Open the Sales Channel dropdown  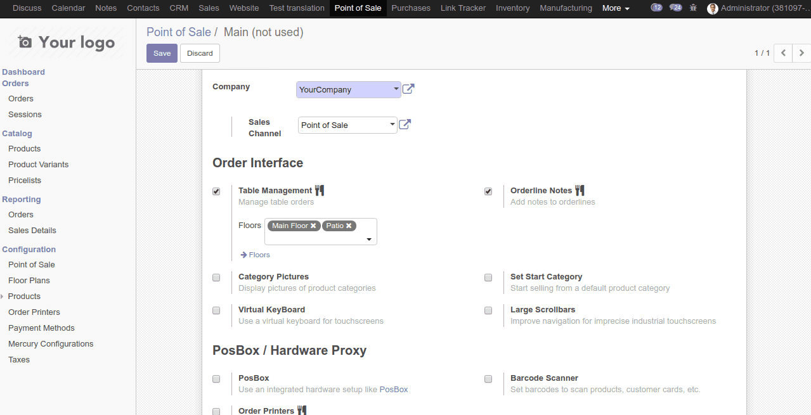click(392, 124)
